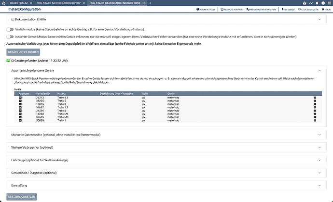This screenshot has width=333, height=202.
Task: Click the Trafo 3 instance name
Action: click(x=62, y=104)
